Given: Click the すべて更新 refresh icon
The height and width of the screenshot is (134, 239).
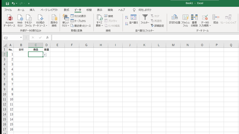Looking at the screenshot, I should (99, 21).
